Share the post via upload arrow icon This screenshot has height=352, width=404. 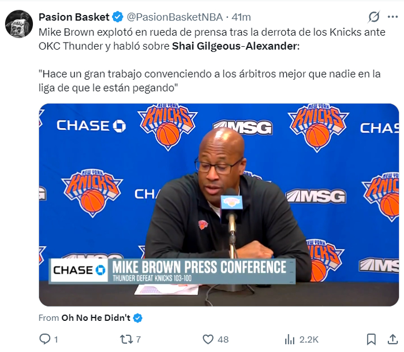[392, 339]
